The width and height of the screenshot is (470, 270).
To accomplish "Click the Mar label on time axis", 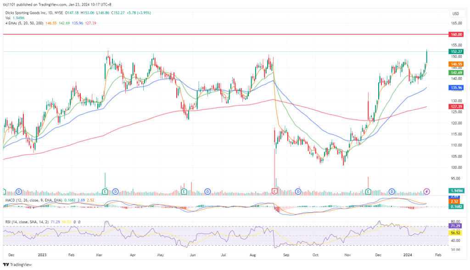I will [99, 255].
